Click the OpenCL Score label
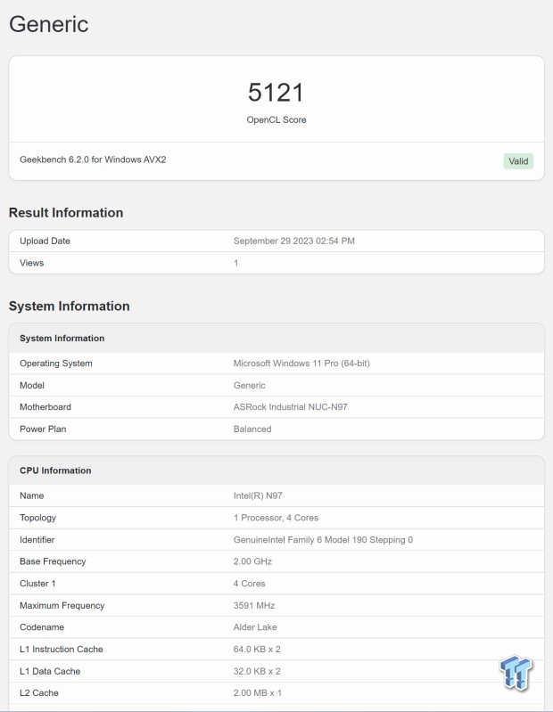The width and height of the screenshot is (553, 712). [x=276, y=119]
